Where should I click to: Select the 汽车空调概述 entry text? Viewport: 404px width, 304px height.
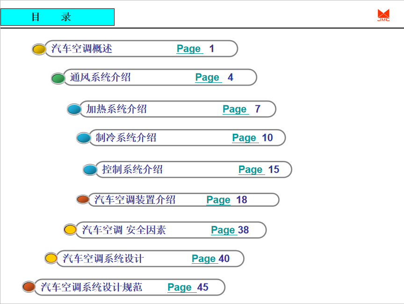pyautogui.click(x=82, y=49)
